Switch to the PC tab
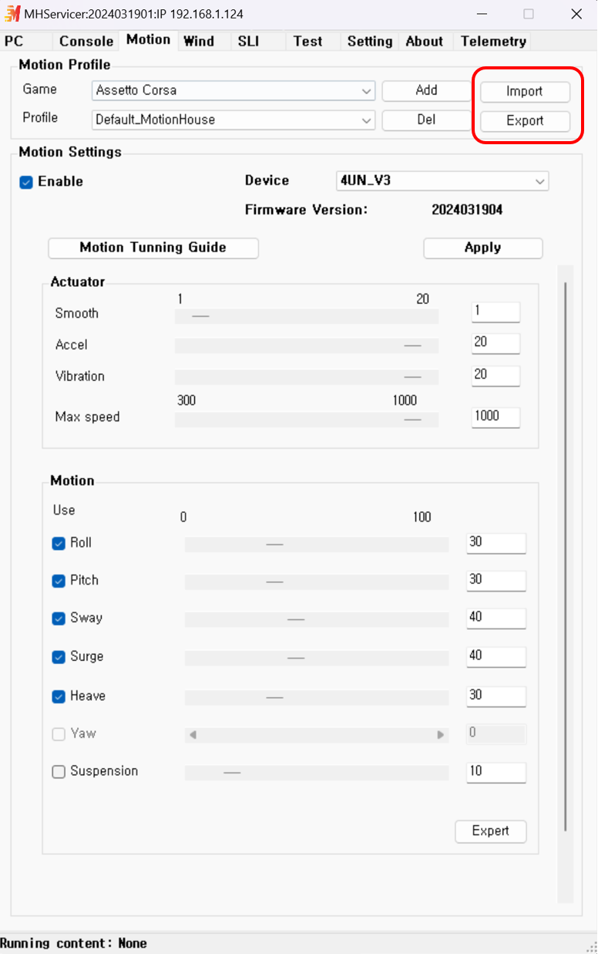 tap(14, 42)
